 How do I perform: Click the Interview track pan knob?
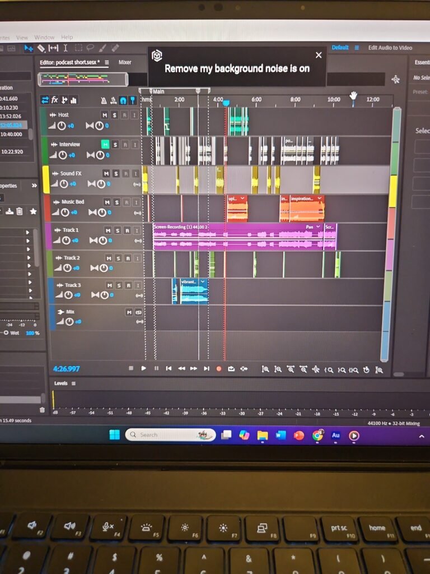point(100,155)
